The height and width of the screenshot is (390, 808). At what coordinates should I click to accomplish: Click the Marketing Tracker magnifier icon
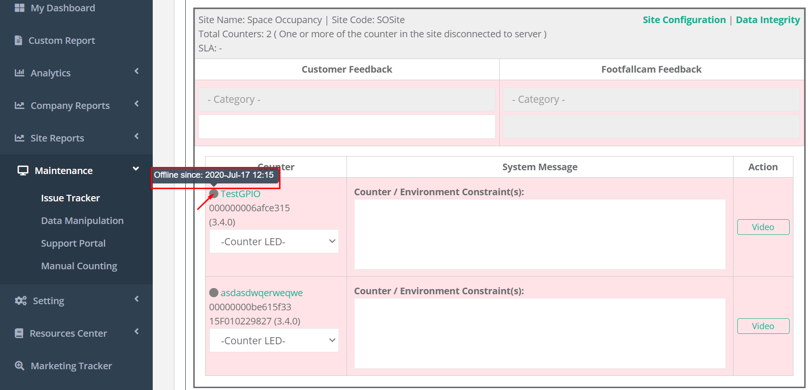(19, 366)
